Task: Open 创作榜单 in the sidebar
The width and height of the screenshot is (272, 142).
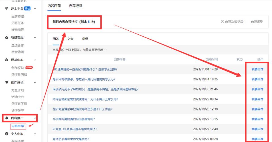Action: pos(18,110)
